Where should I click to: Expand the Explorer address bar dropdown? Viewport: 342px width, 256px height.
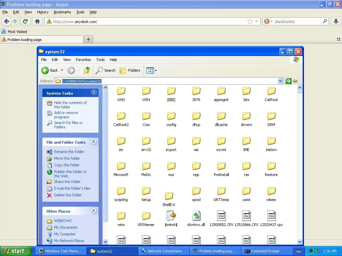(x=280, y=81)
